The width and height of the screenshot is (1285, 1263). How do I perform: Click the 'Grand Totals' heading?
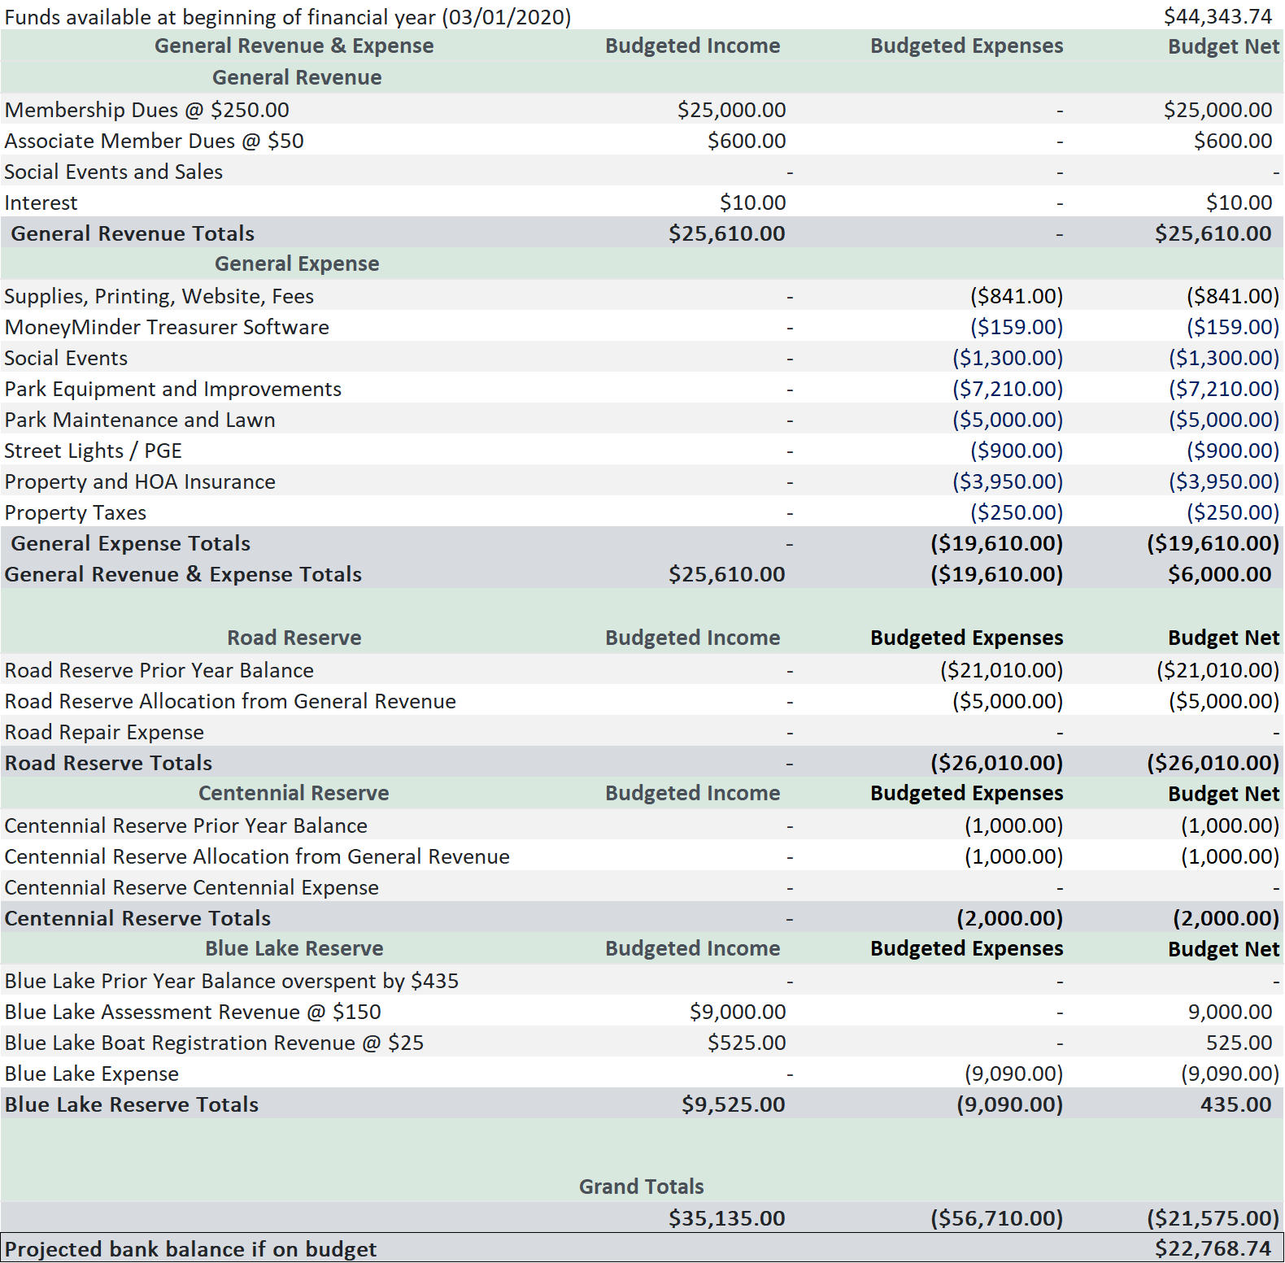(642, 1187)
